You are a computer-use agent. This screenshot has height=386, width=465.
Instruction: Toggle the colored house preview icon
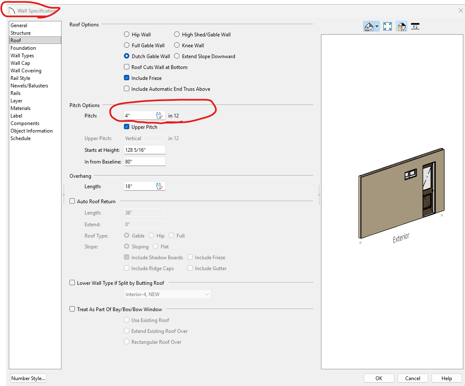(401, 27)
